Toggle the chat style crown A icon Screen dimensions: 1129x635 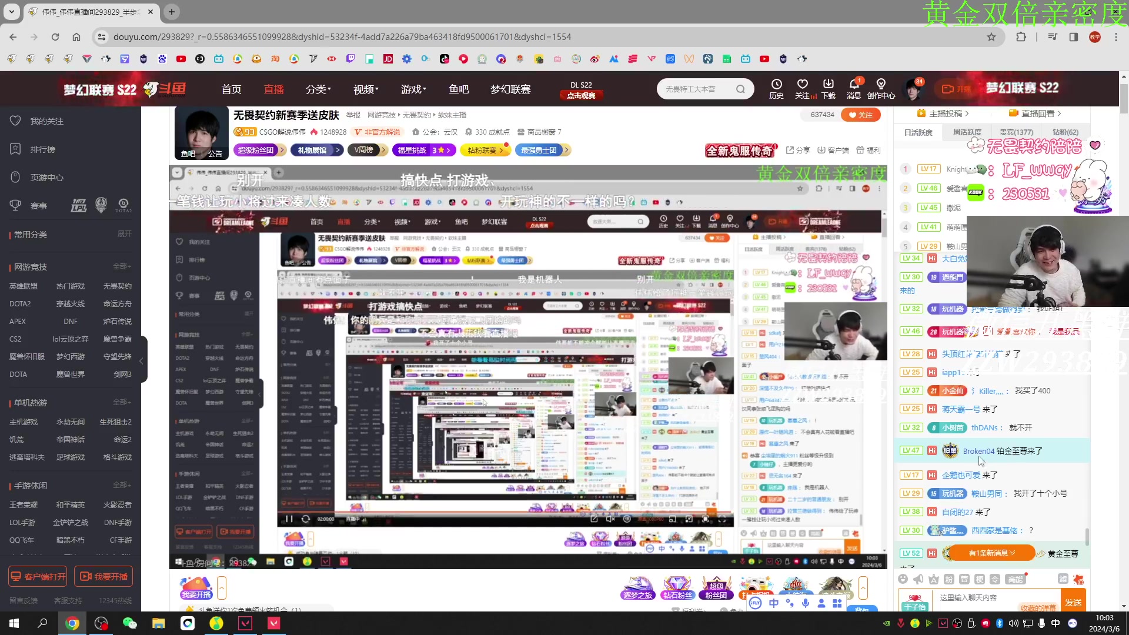(933, 580)
